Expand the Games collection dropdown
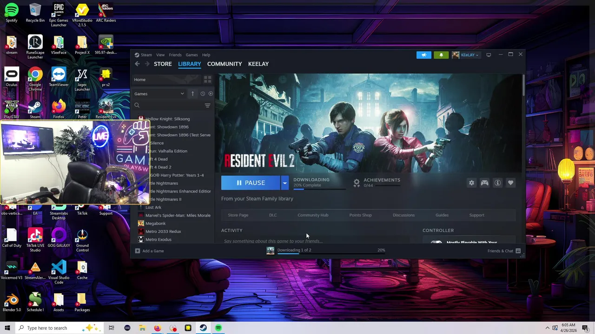This screenshot has height=334, width=595. click(x=159, y=94)
